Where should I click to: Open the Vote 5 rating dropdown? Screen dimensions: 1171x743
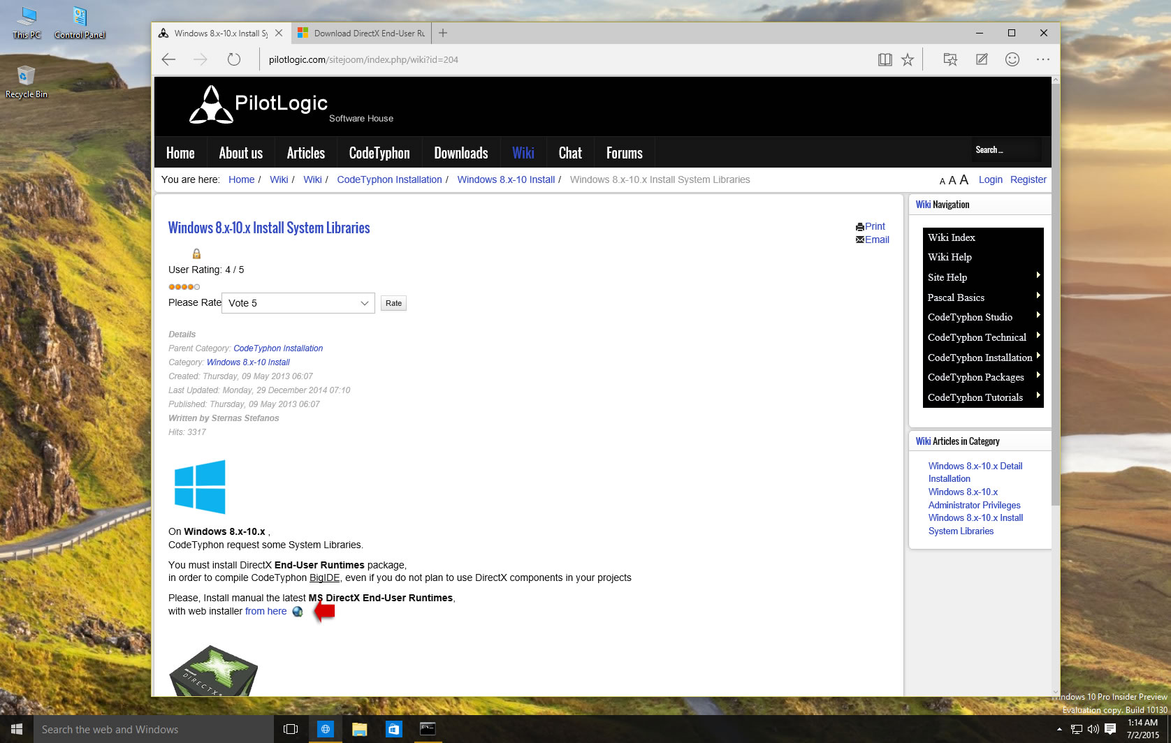pos(298,303)
